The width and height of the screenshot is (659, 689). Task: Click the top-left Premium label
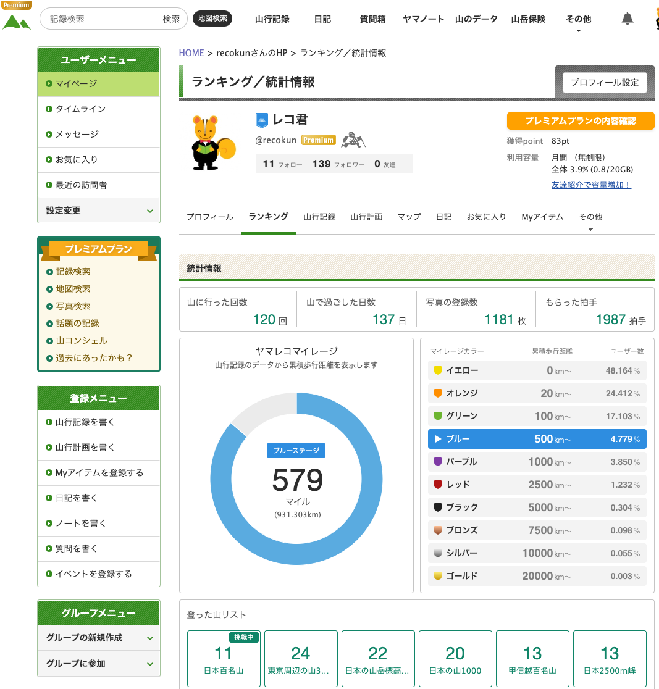pos(16,5)
